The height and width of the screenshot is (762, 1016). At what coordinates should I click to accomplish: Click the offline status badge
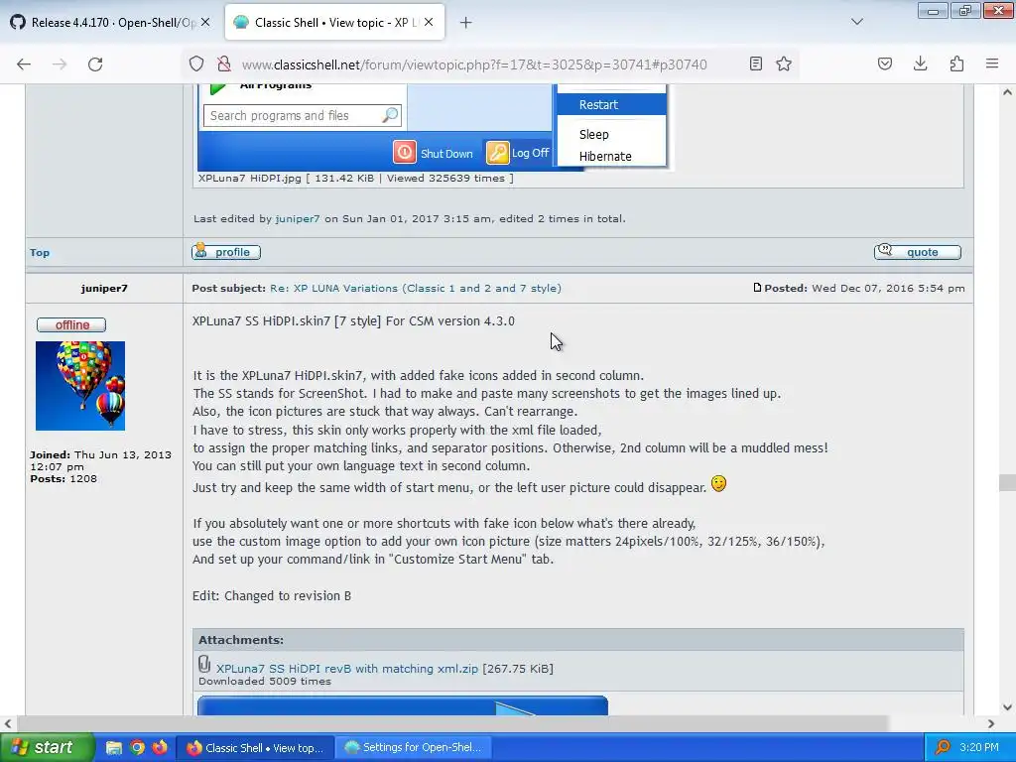(71, 324)
